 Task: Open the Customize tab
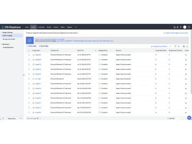tap(41, 27)
